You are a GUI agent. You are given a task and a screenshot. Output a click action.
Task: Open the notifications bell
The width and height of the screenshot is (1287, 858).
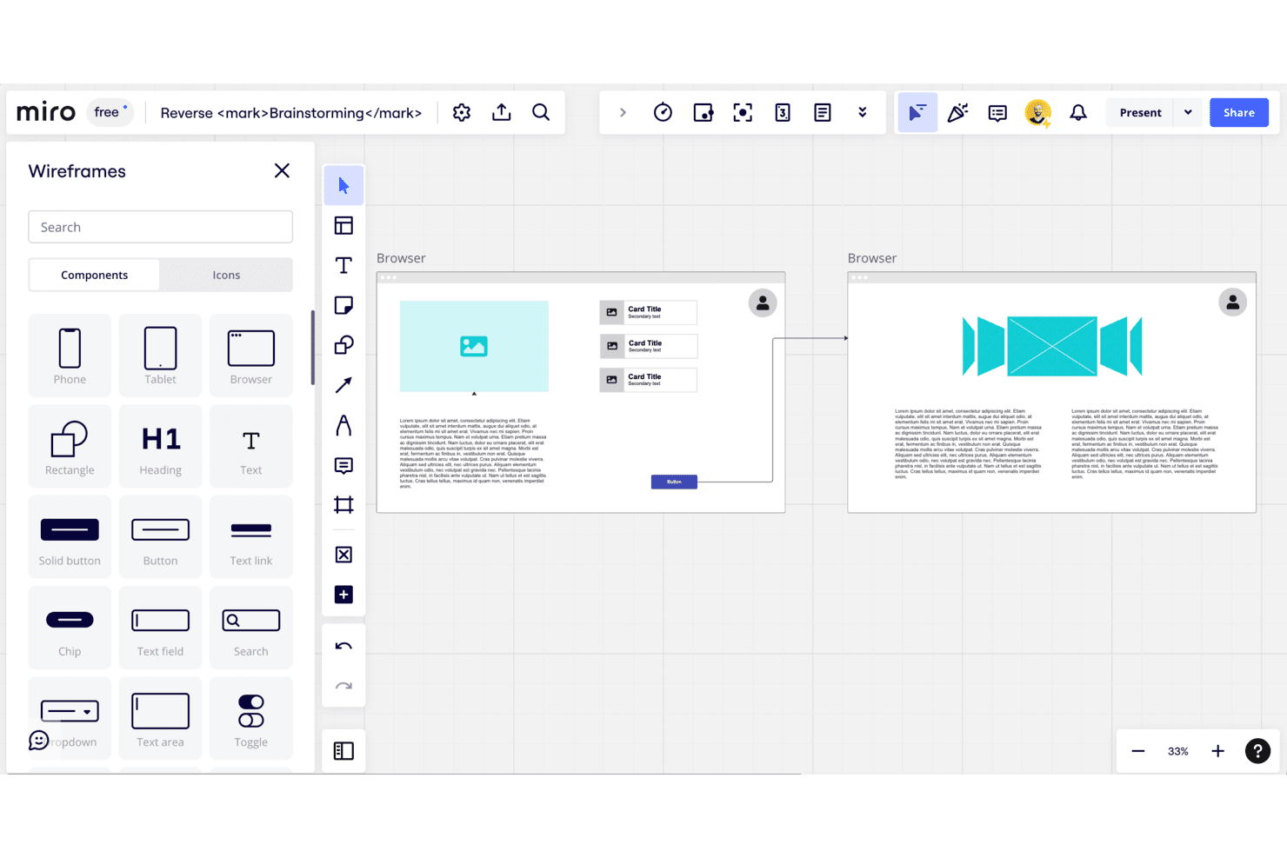[x=1078, y=112]
